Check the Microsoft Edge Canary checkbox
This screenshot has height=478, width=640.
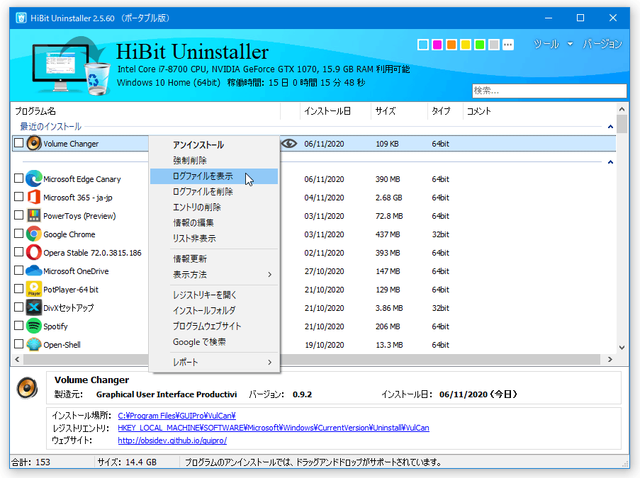[18, 178]
